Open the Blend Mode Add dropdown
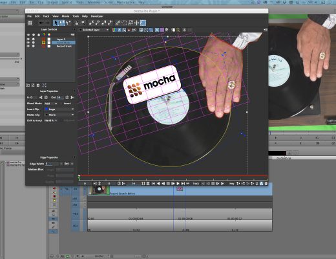The image size is (336, 259). [x=50, y=104]
